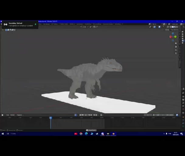Screen dimensions: 185x156
Task: Click the green Y axis gizmo ball
Action: tap(176, 37)
